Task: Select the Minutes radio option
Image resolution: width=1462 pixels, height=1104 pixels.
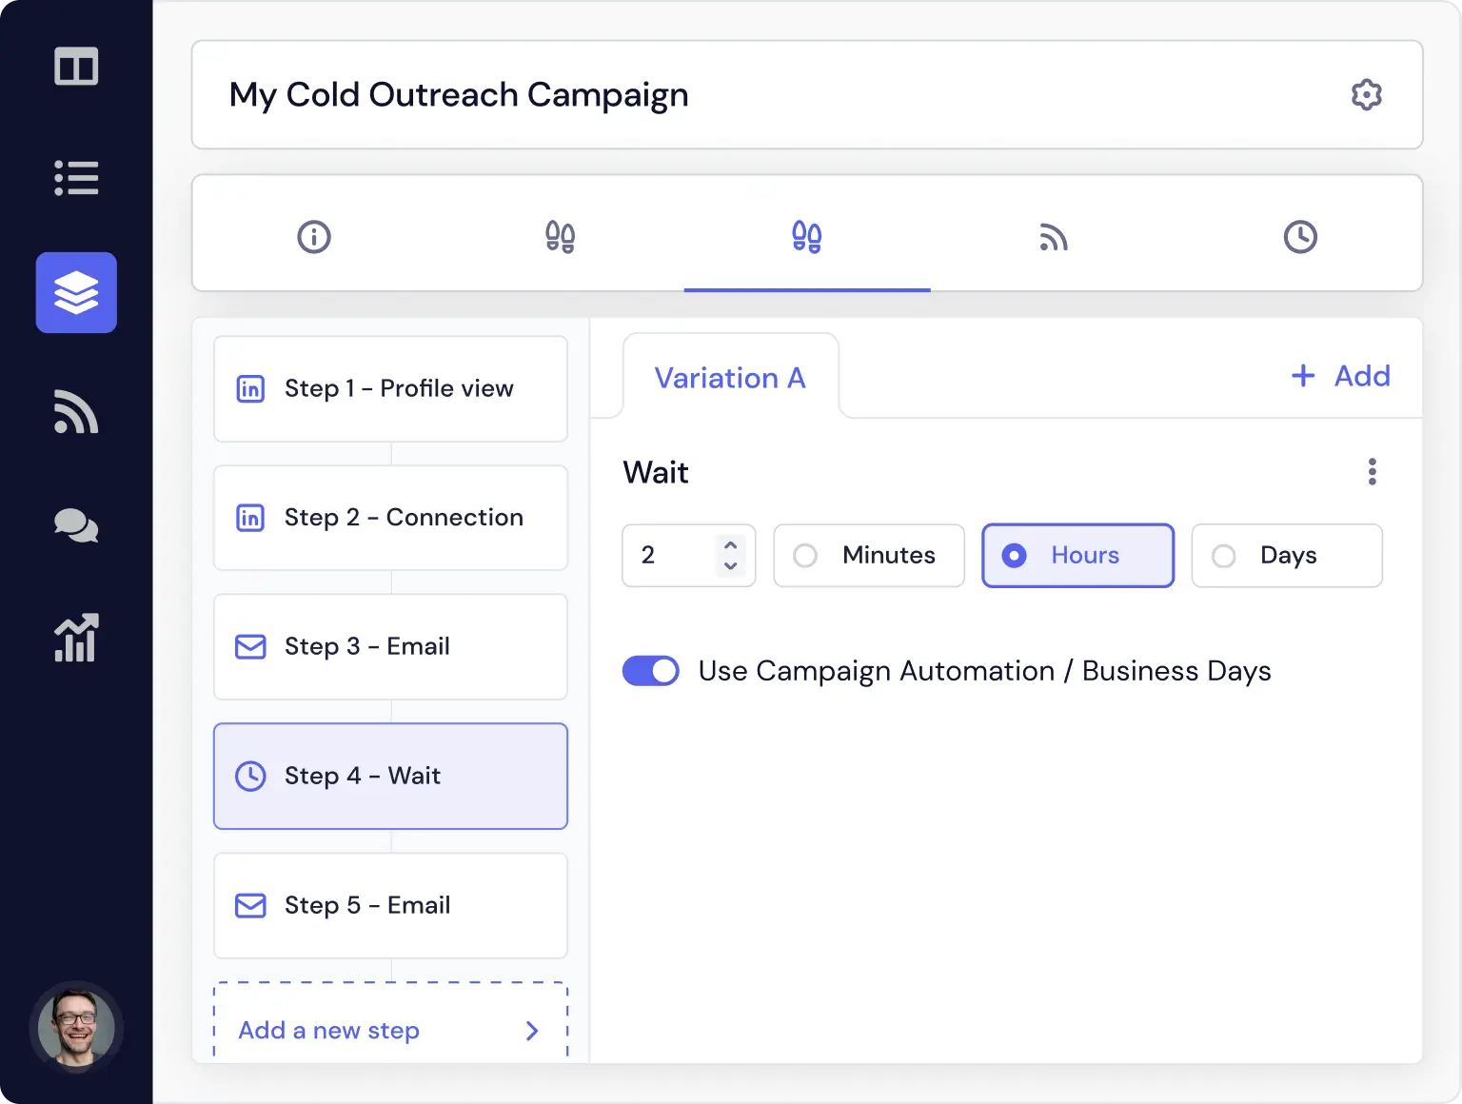Action: (869, 556)
